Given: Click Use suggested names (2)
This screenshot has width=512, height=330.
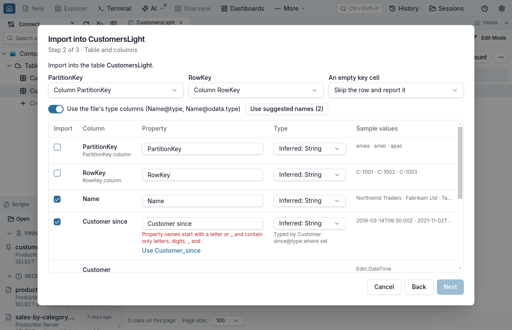Looking at the screenshot, I should (x=287, y=109).
